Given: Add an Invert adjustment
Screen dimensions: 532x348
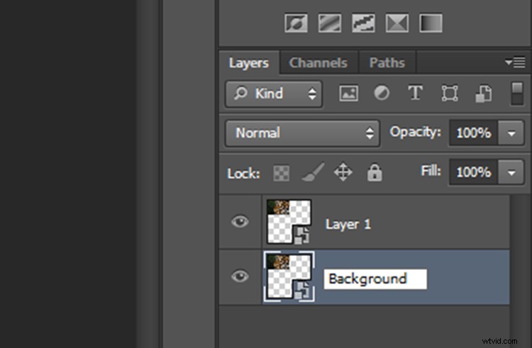Looking at the screenshot, I should (296, 23).
